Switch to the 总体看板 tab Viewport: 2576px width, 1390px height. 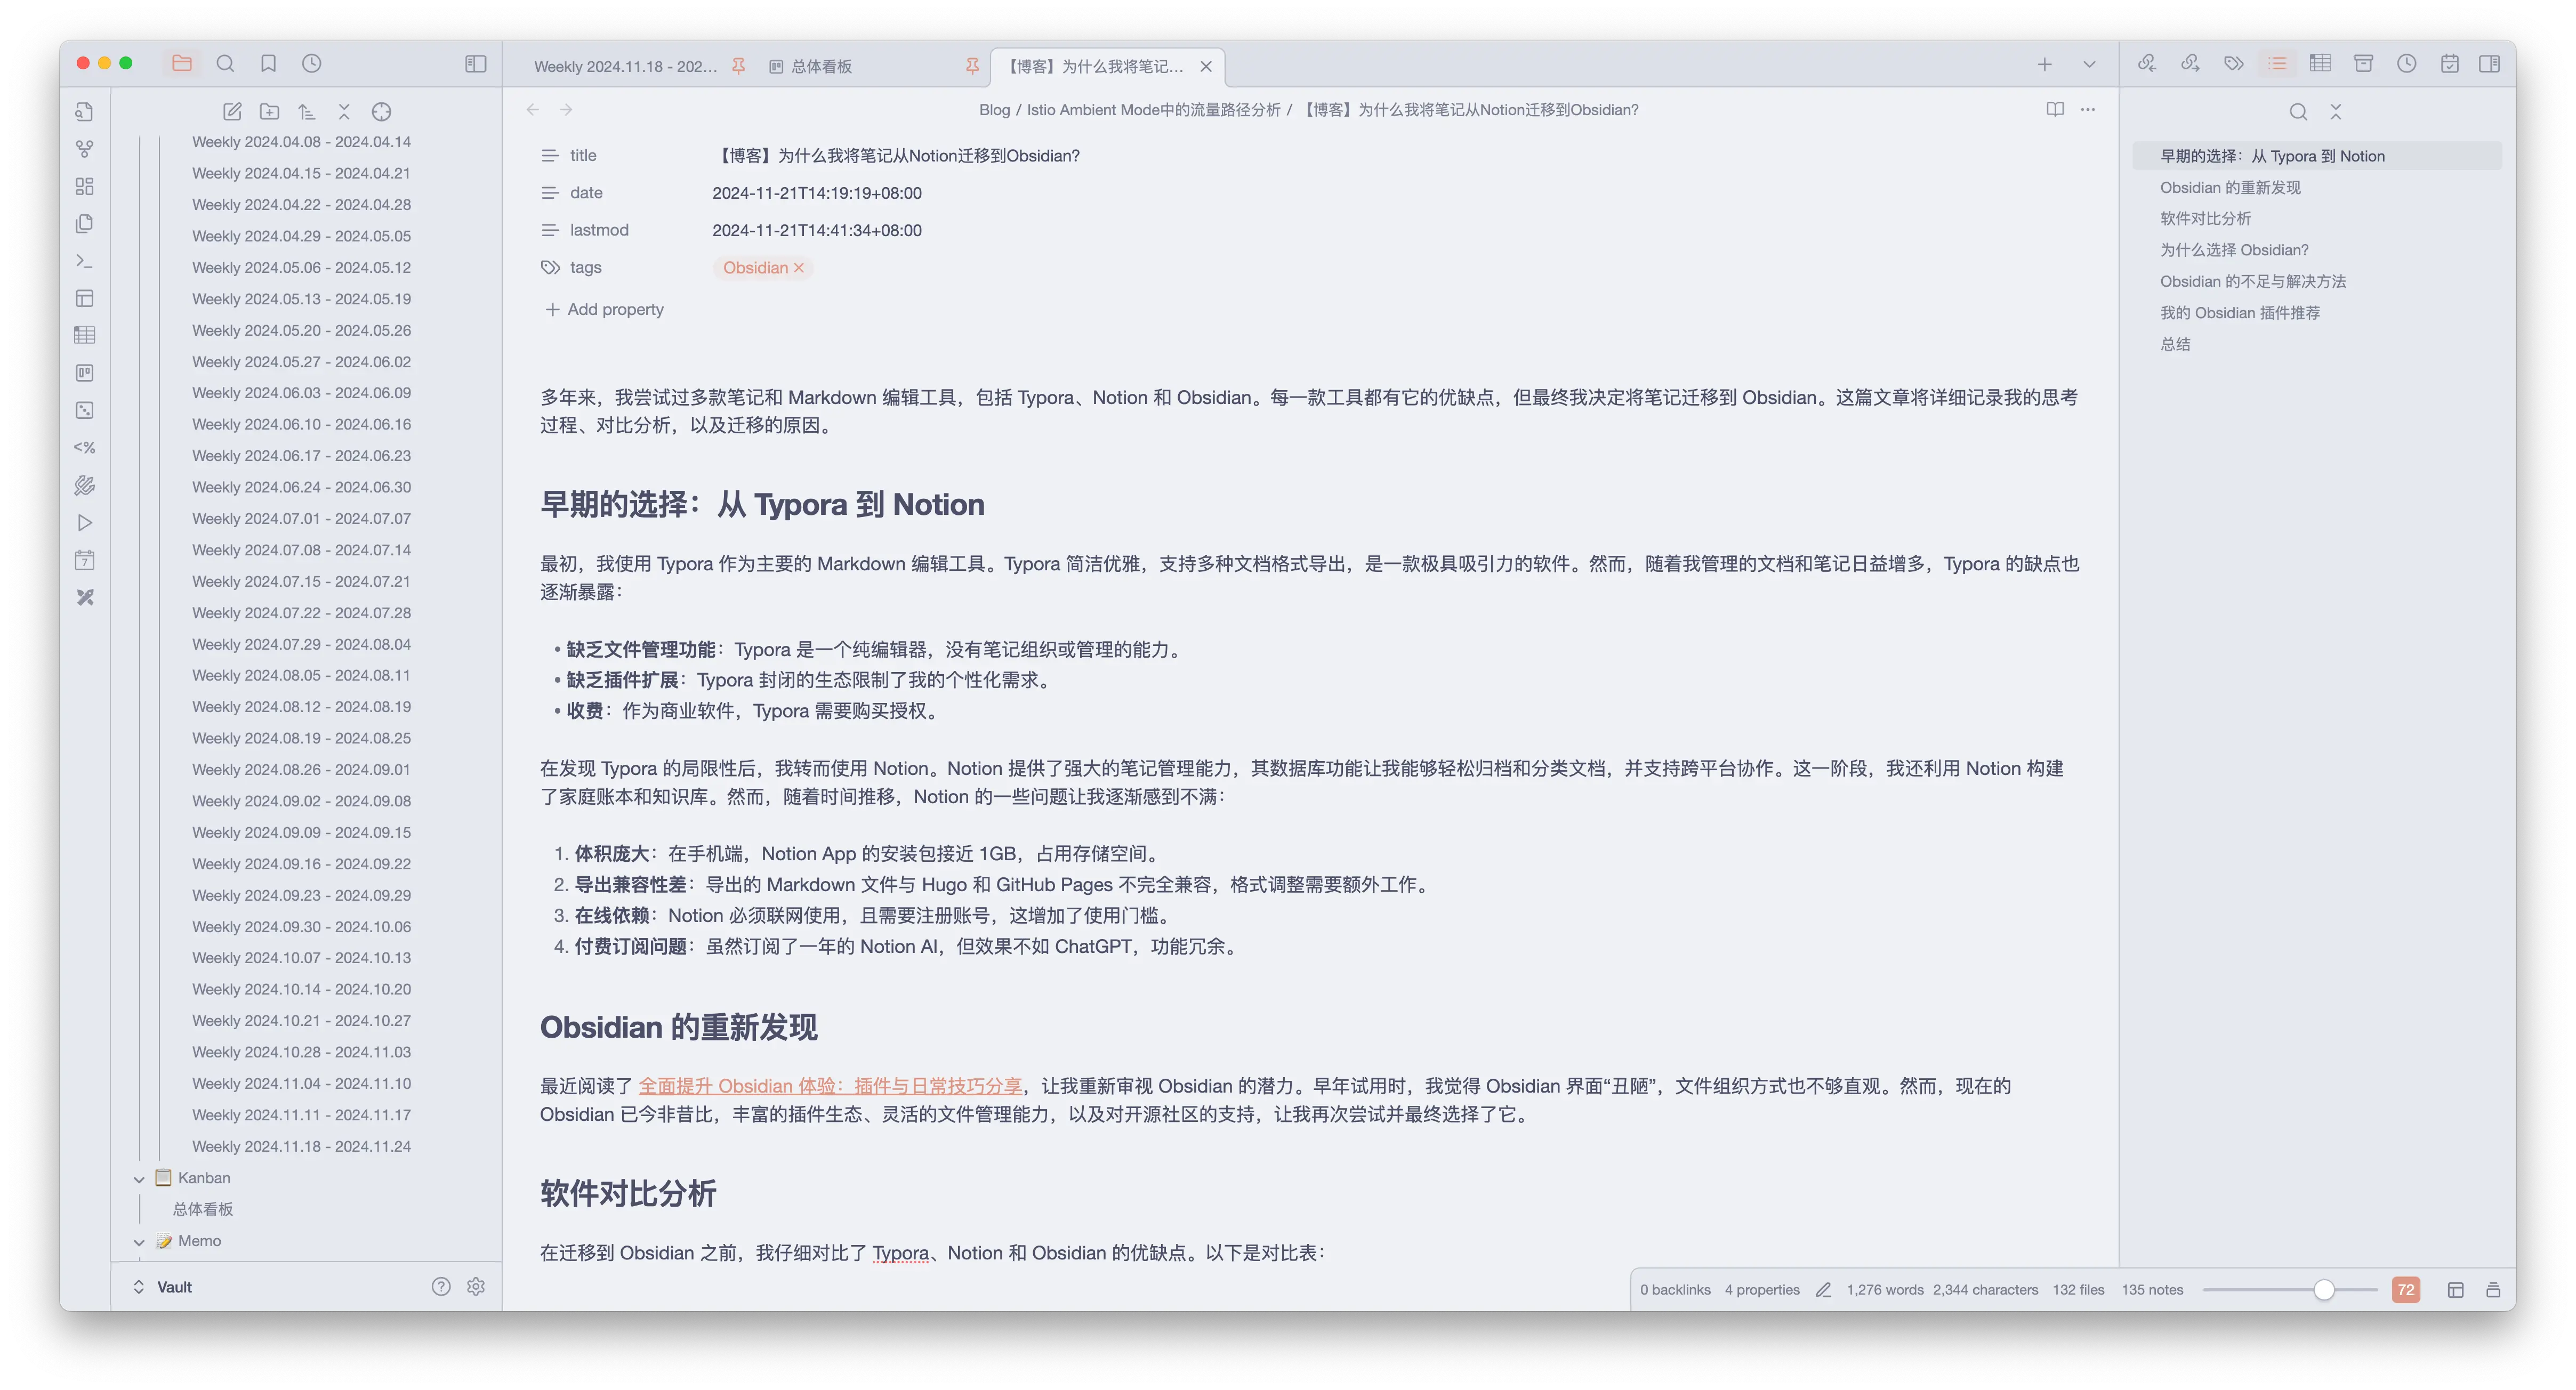(x=821, y=66)
